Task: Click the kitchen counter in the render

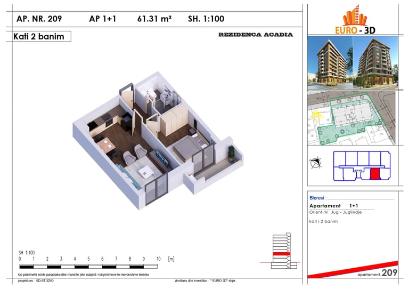Action: 104,122
